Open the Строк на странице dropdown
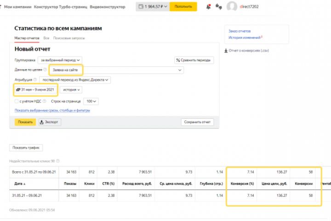 91,101
